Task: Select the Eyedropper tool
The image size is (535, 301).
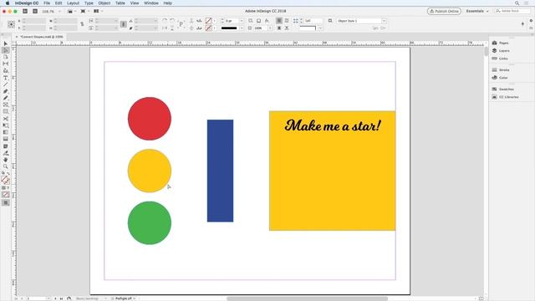Action: [x=6, y=153]
